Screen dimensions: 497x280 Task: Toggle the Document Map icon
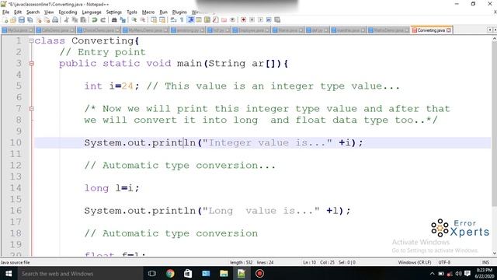pos(207,19)
